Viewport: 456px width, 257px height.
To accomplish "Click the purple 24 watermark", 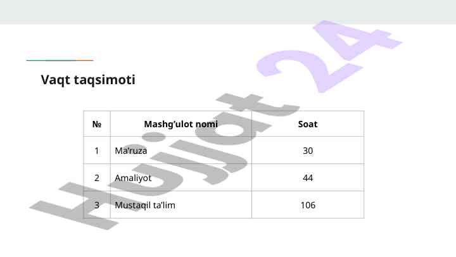I will [x=329, y=55].
